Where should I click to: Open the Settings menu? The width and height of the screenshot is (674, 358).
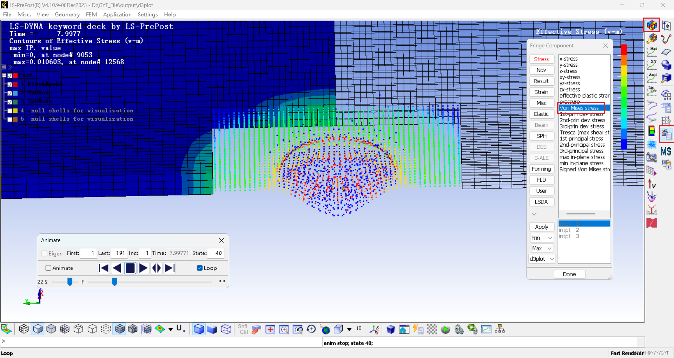point(147,14)
